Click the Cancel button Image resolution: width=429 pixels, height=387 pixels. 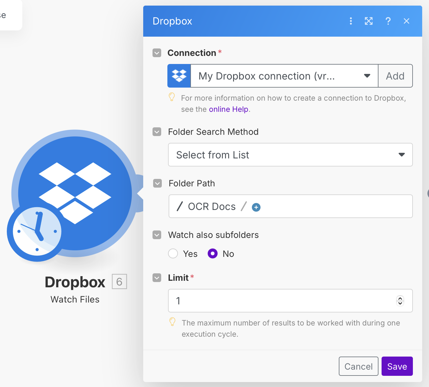click(x=358, y=366)
